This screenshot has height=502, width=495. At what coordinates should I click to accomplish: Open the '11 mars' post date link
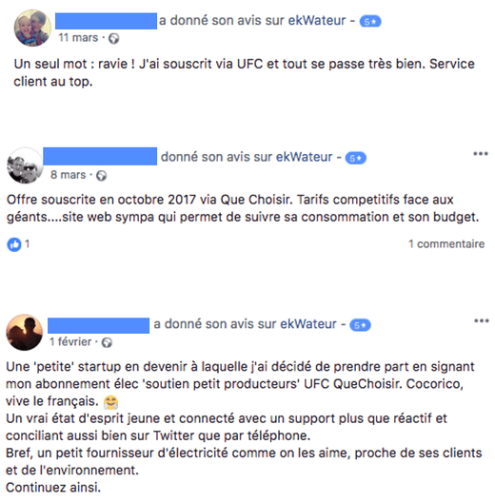coord(78,38)
